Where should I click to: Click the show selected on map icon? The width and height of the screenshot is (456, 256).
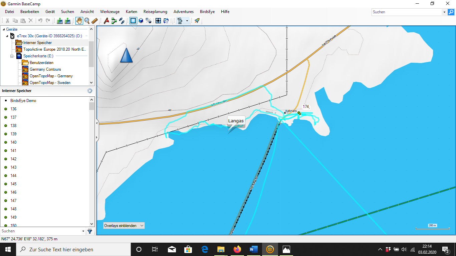tap(166, 21)
